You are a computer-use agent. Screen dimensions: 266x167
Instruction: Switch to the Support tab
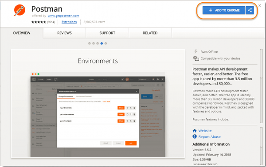107,33
